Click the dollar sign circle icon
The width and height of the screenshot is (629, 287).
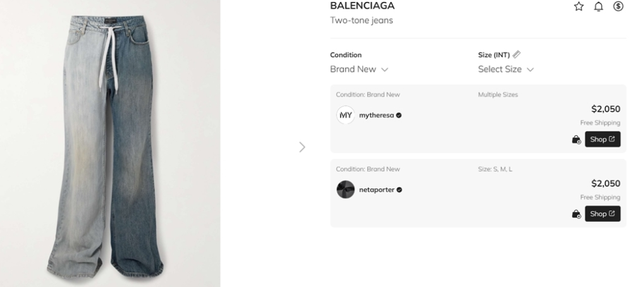coord(618,6)
